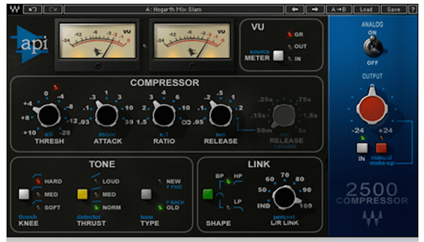This screenshot has width=424, height=242.
Task: Click the manual make-up indicator LED
Action: pos(382,138)
